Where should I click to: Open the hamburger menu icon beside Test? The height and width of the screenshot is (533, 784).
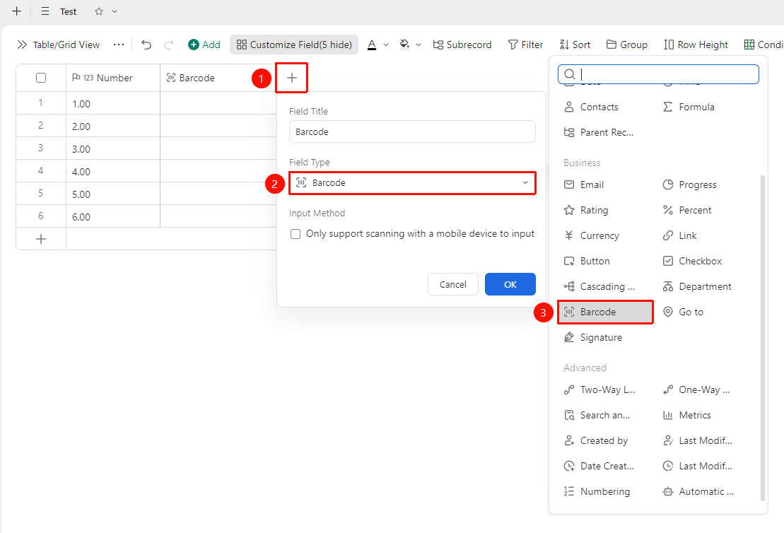coord(45,11)
